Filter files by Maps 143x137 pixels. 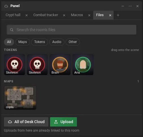(23, 42)
